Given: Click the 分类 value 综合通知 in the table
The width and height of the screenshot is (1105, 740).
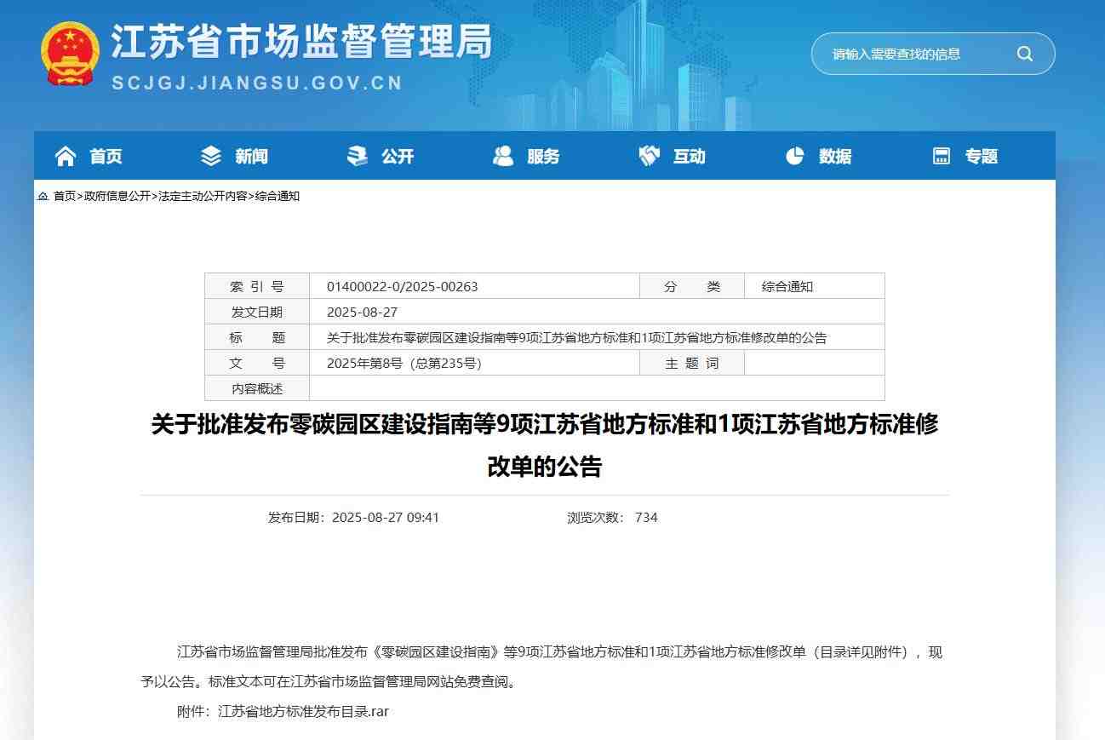Looking at the screenshot, I should [x=787, y=286].
